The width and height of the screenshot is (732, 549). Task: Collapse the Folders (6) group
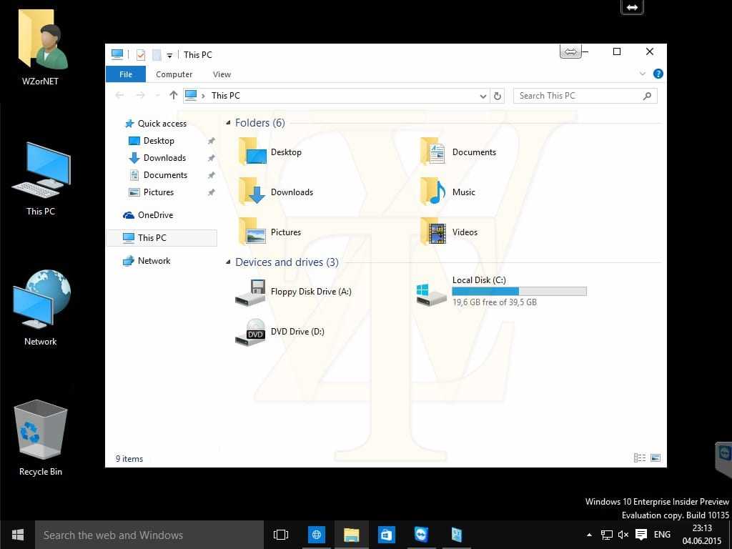(x=229, y=123)
